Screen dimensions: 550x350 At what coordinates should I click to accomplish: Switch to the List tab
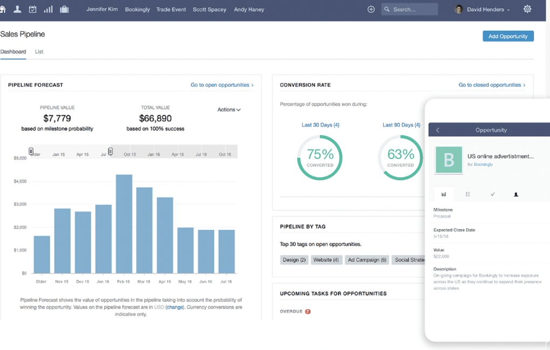pyautogui.click(x=39, y=52)
